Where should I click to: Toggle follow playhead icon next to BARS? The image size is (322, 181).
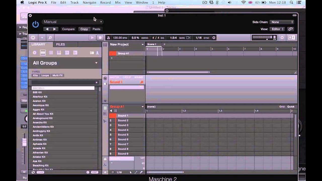tap(188, 38)
